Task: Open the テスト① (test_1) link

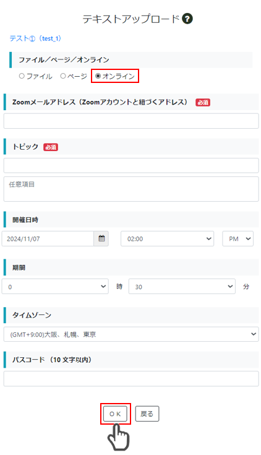Action: pyautogui.click(x=35, y=38)
